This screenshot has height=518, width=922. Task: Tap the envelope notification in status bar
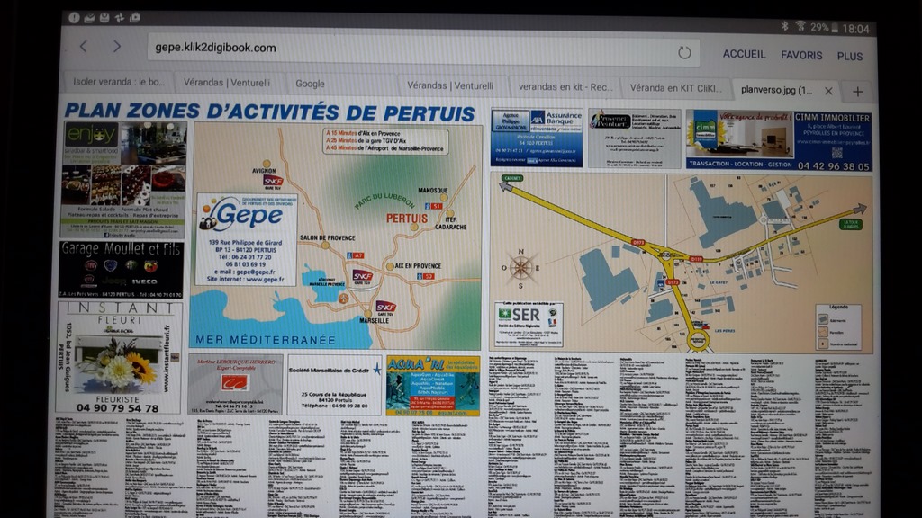click(89, 18)
